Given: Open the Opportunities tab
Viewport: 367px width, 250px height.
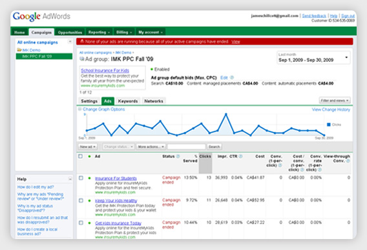Looking at the screenshot, I should click(x=70, y=32).
